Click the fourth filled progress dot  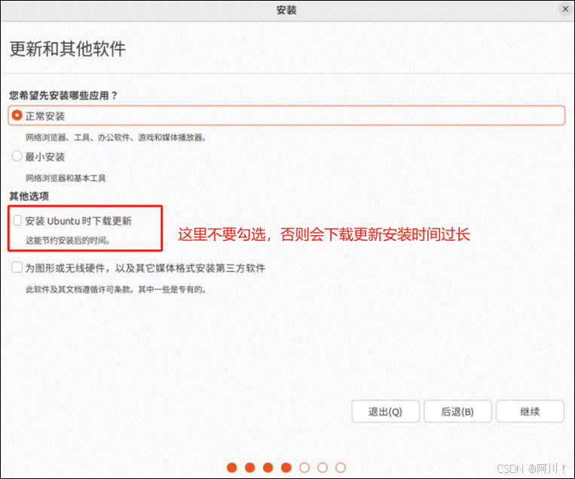tap(286, 468)
